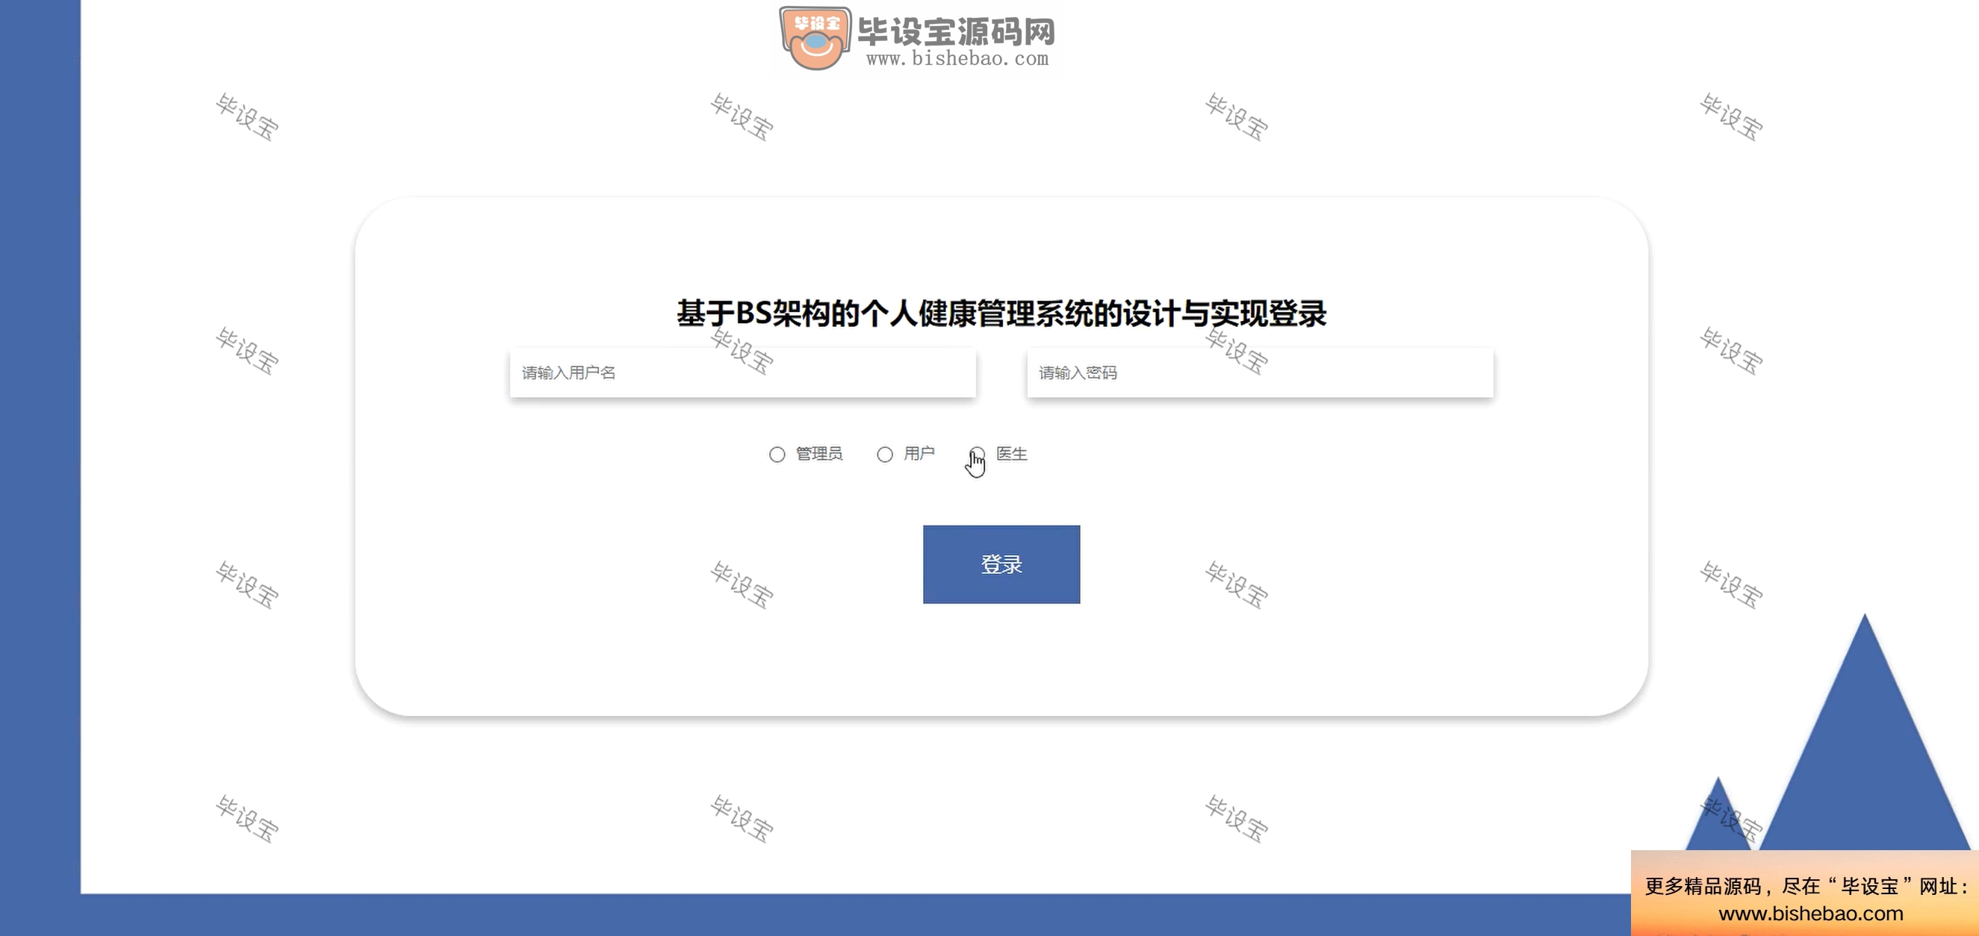Viewport: 1979px width, 936px height.
Task: Click the left blue sidebar strip
Action: [40, 446]
